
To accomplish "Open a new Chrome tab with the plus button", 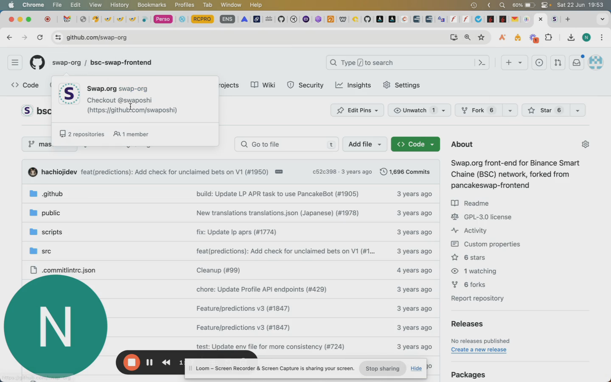I will pos(567,19).
